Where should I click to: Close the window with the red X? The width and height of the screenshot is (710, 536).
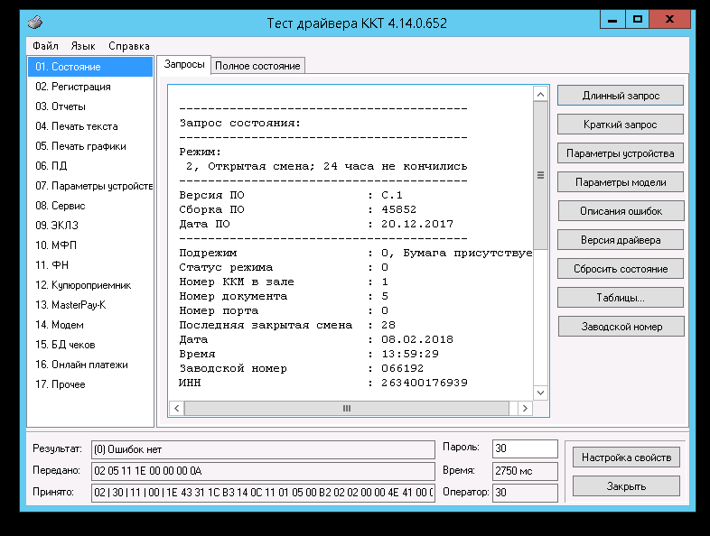click(x=669, y=20)
